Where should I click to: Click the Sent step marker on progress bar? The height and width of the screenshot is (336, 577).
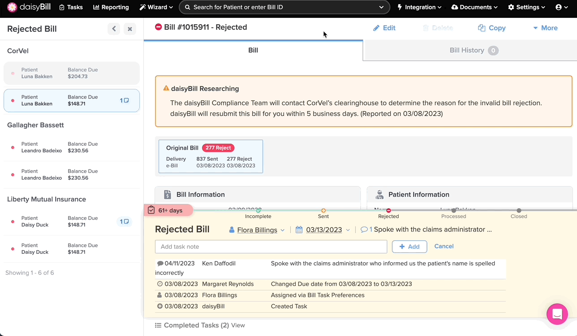[323, 210]
